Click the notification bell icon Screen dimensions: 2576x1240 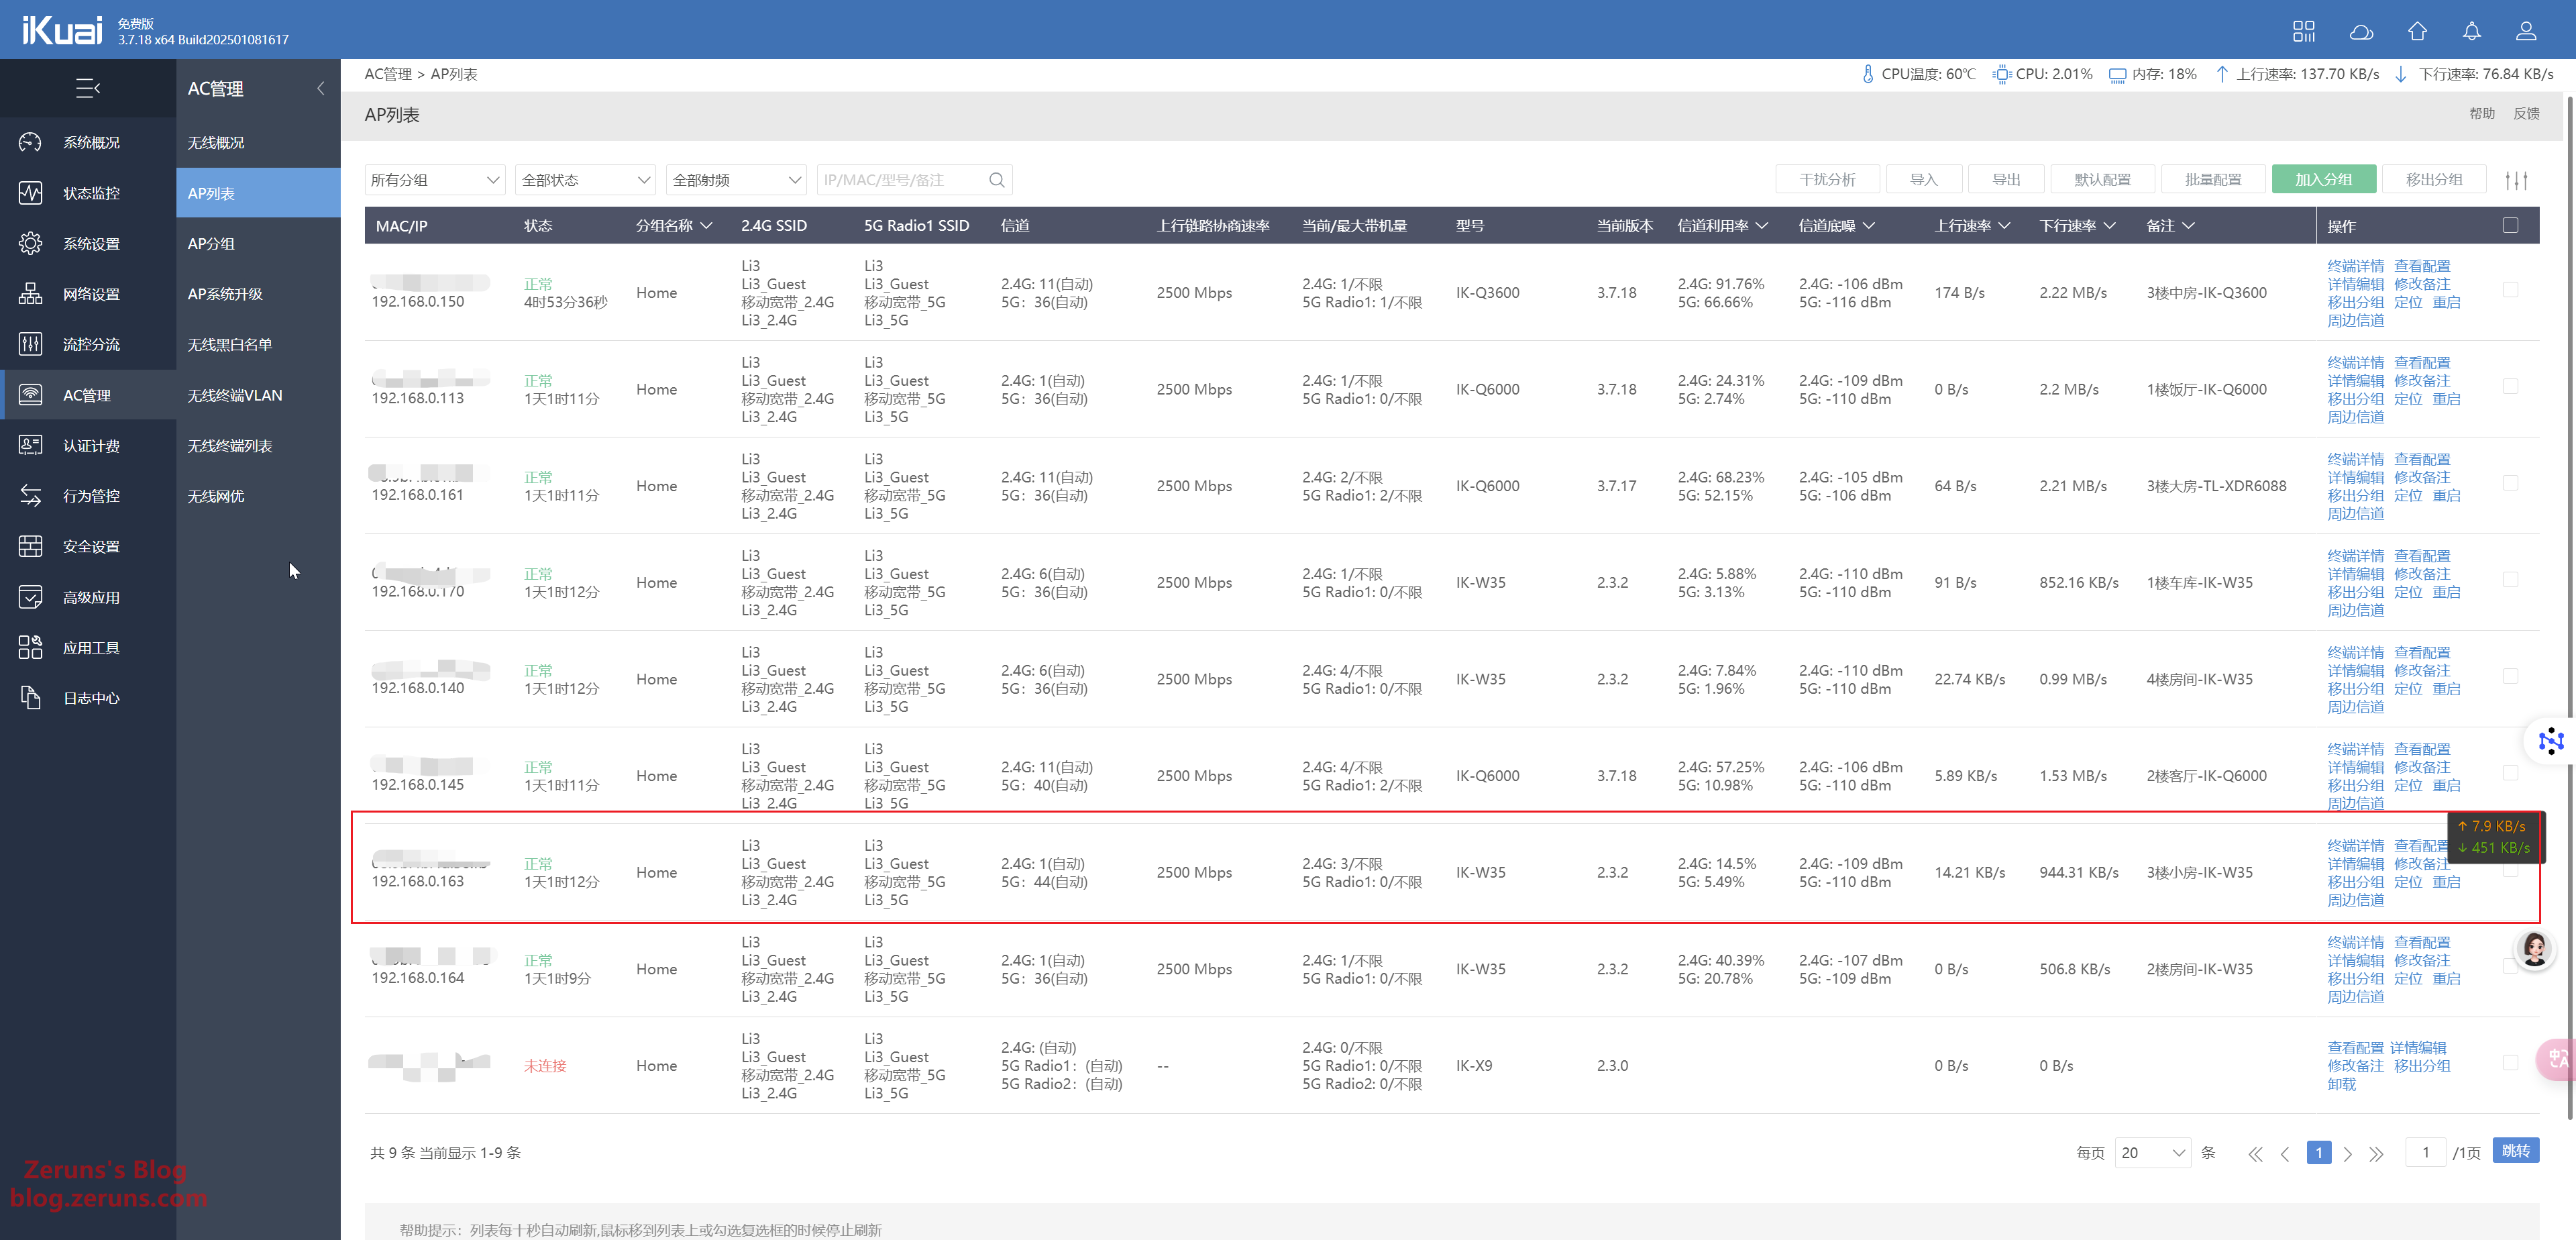(2471, 31)
